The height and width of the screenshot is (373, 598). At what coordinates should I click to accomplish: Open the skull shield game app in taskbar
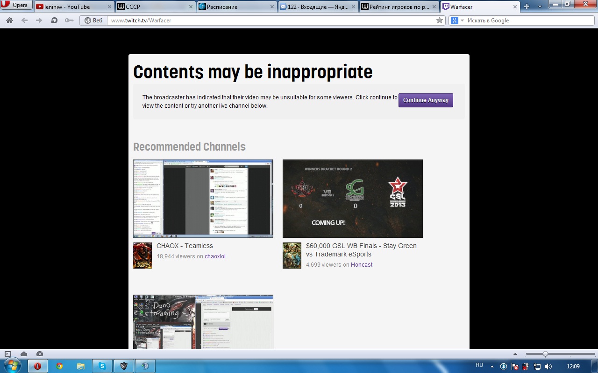coord(124,366)
